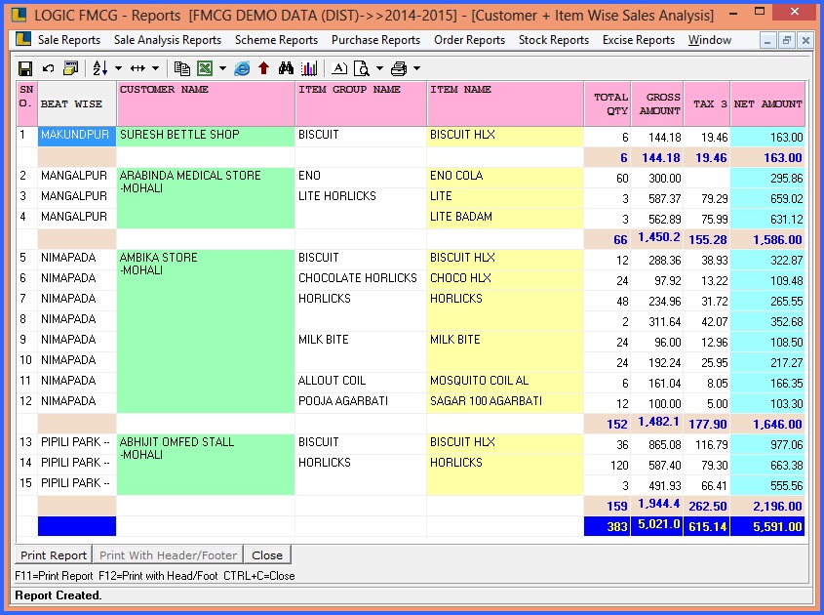This screenshot has height=615, width=824.
Task: Click the red up arrow icon
Action: point(264,68)
